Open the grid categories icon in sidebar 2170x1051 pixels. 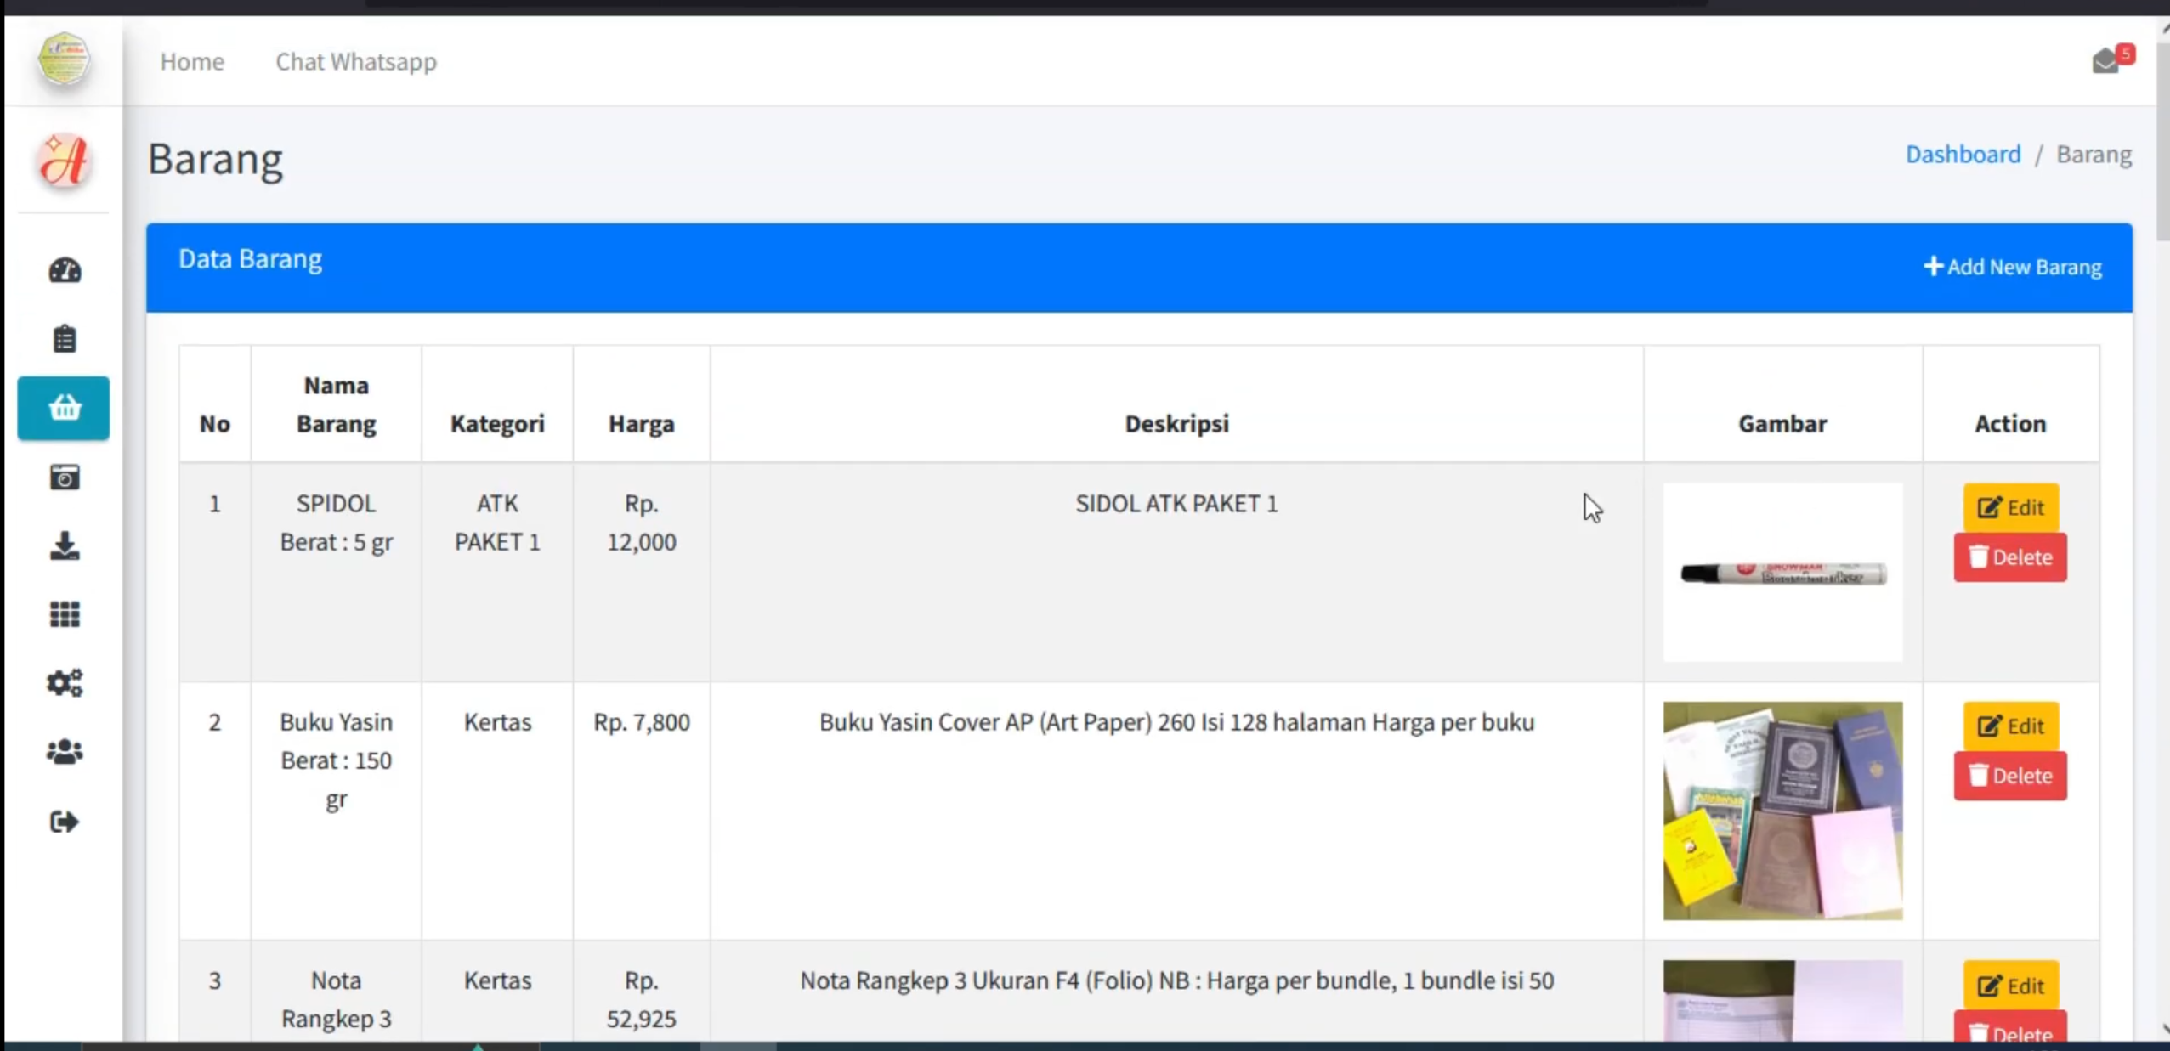click(x=65, y=614)
